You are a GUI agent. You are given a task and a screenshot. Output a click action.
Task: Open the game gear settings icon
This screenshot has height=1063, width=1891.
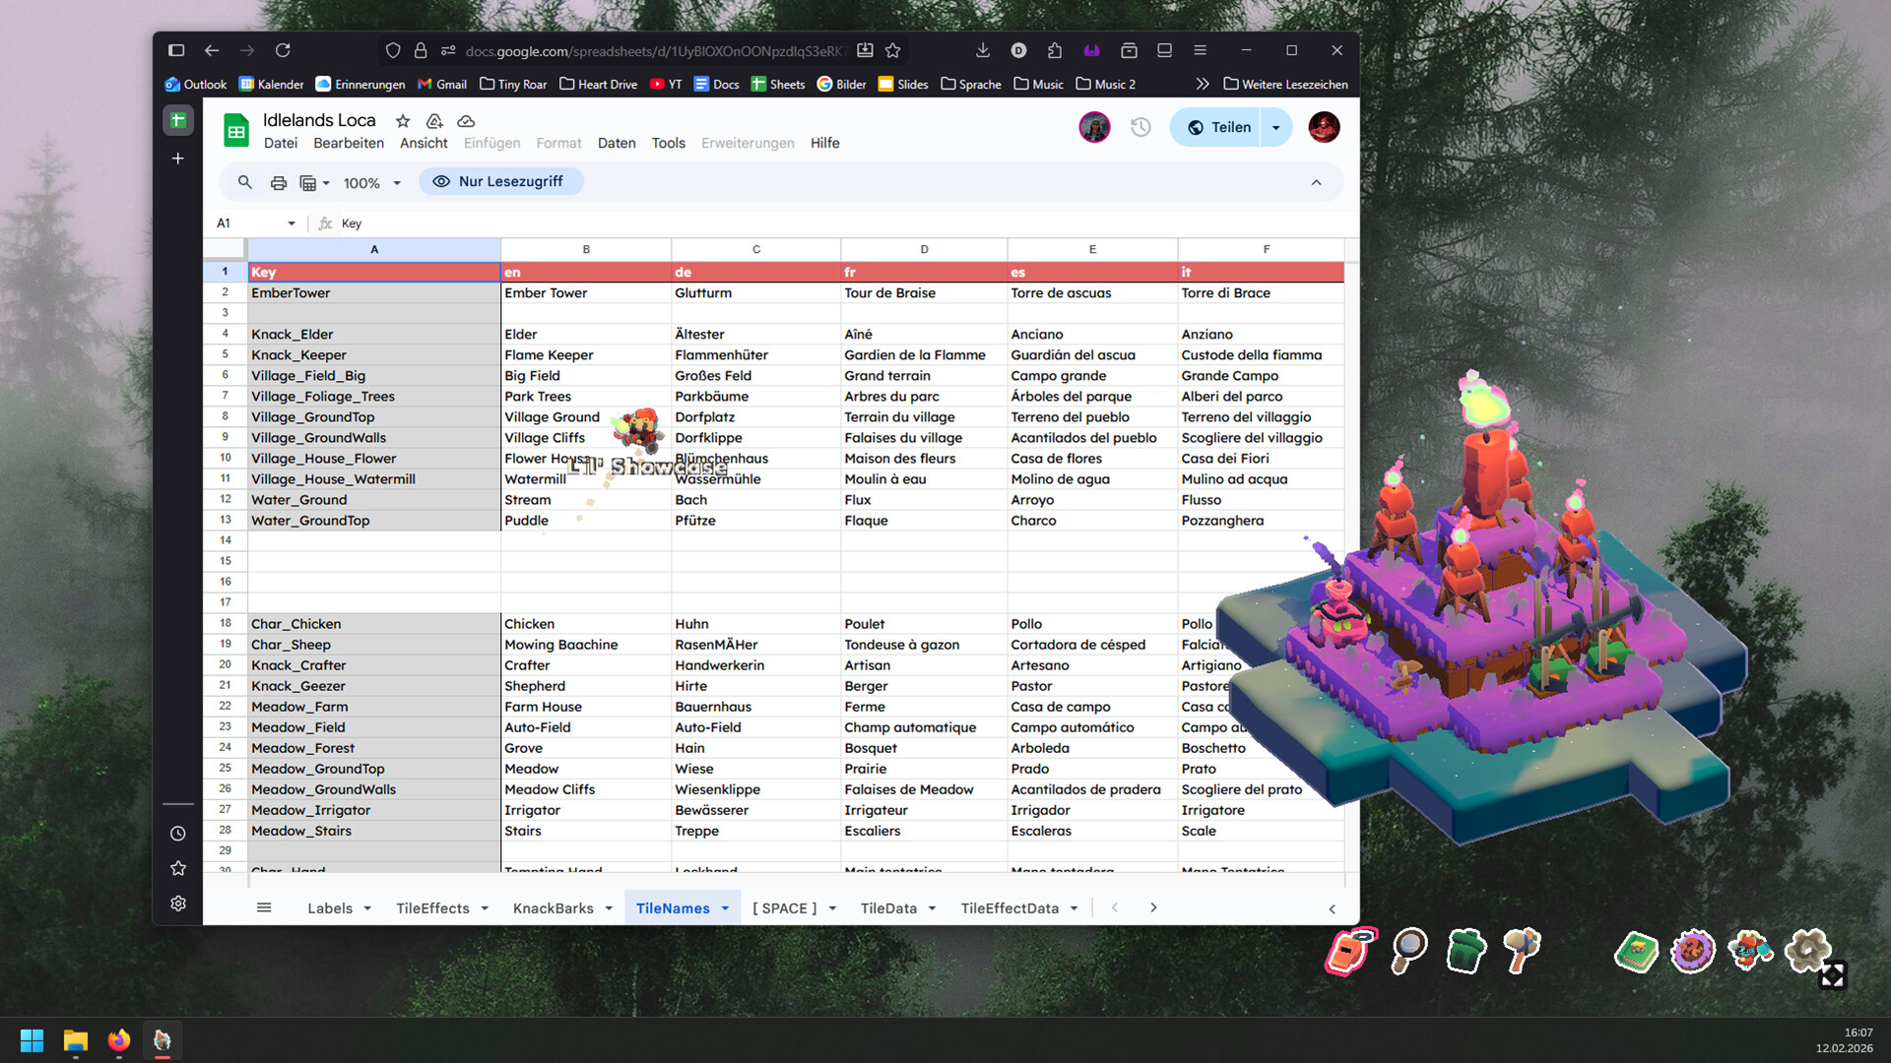1808,949
